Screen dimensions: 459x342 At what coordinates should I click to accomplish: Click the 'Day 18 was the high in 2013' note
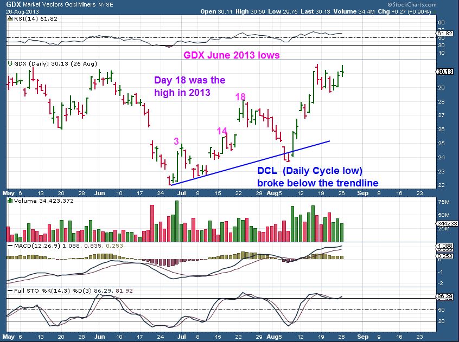[x=190, y=86]
